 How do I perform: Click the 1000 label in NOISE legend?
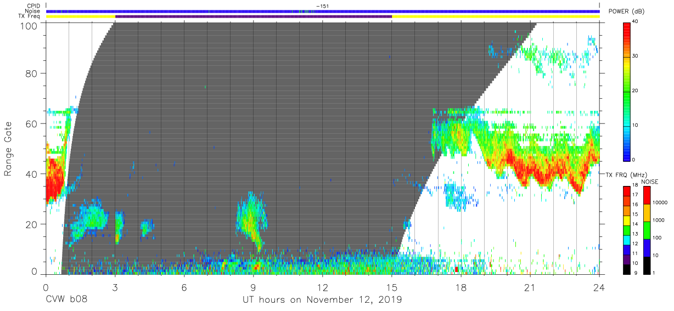click(x=660, y=220)
